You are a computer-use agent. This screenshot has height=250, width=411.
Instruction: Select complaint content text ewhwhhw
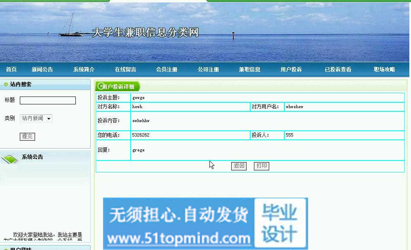[141, 121]
